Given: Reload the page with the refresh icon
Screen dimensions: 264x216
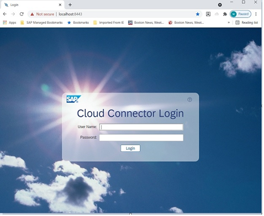Looking at the screenshot, I should coord(22,14).
